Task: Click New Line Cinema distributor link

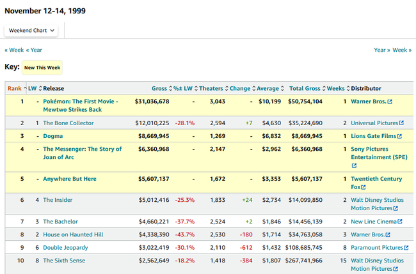Action: pyautogui.click(x=374, y=222)
